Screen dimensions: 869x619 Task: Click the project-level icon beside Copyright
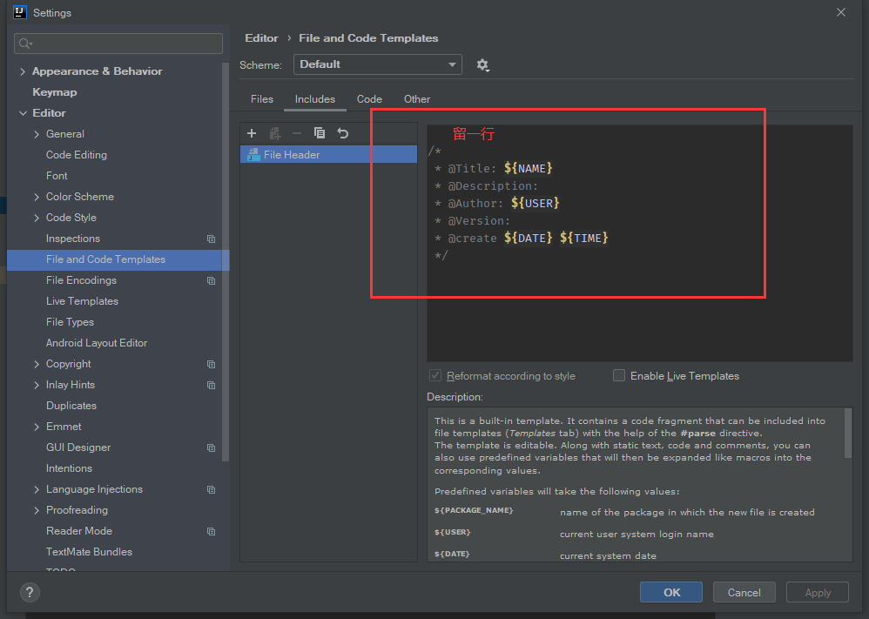(x=211, y=364)
